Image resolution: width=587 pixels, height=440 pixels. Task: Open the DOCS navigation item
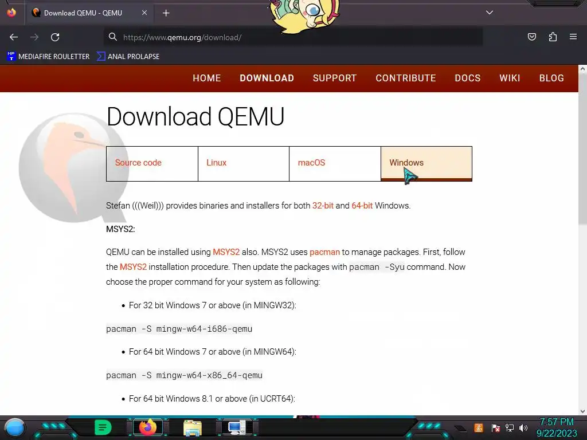coord(468,78)
